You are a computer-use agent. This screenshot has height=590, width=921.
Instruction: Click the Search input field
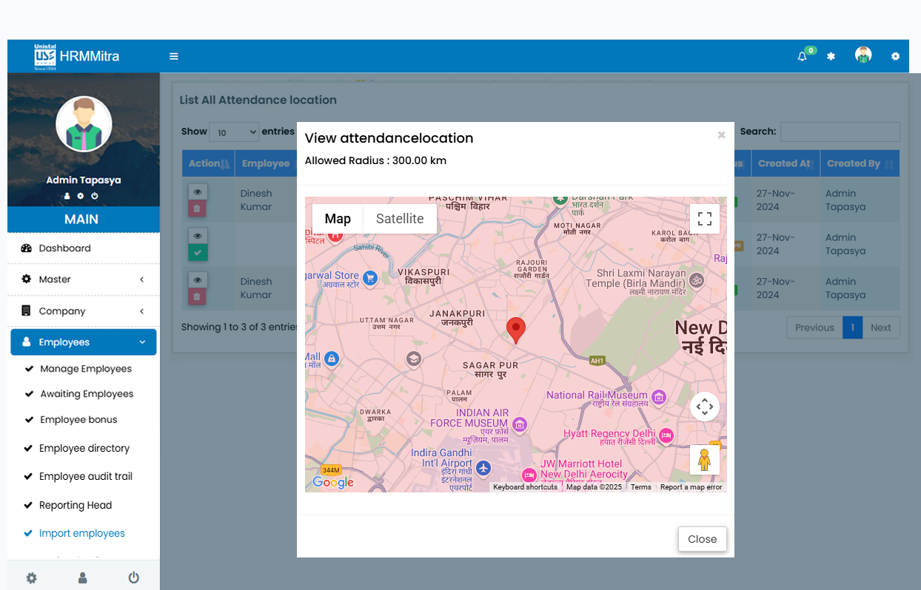click(x=840, y=132)
